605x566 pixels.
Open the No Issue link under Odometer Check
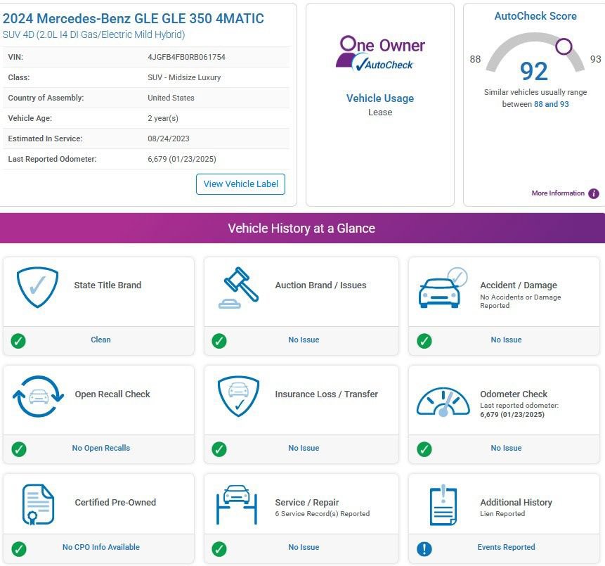pos(506,448)
